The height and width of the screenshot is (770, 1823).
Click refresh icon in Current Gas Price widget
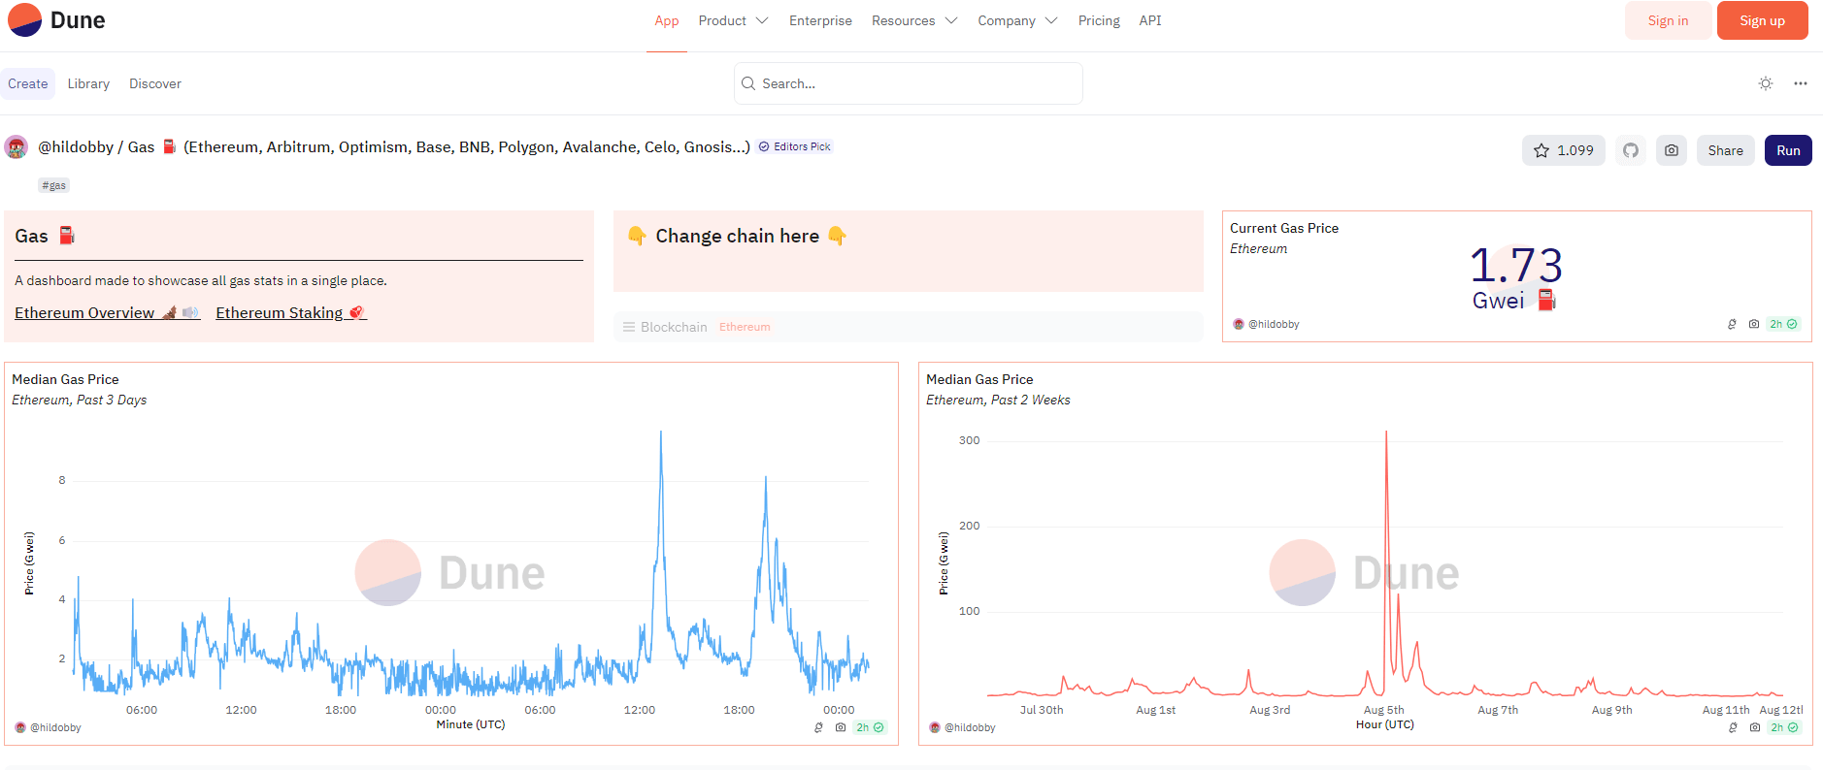1732,324
